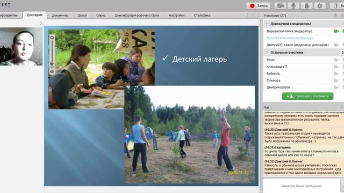Image resolution: width=344 pixels, height=193 pixels.
Task: Click the Участники (27) header label
Action: [275, 16]
